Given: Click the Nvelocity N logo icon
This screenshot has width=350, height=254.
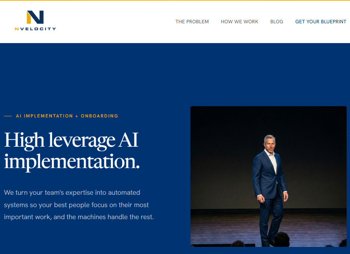Looking at the screenshot, I should tap(35, 17).
